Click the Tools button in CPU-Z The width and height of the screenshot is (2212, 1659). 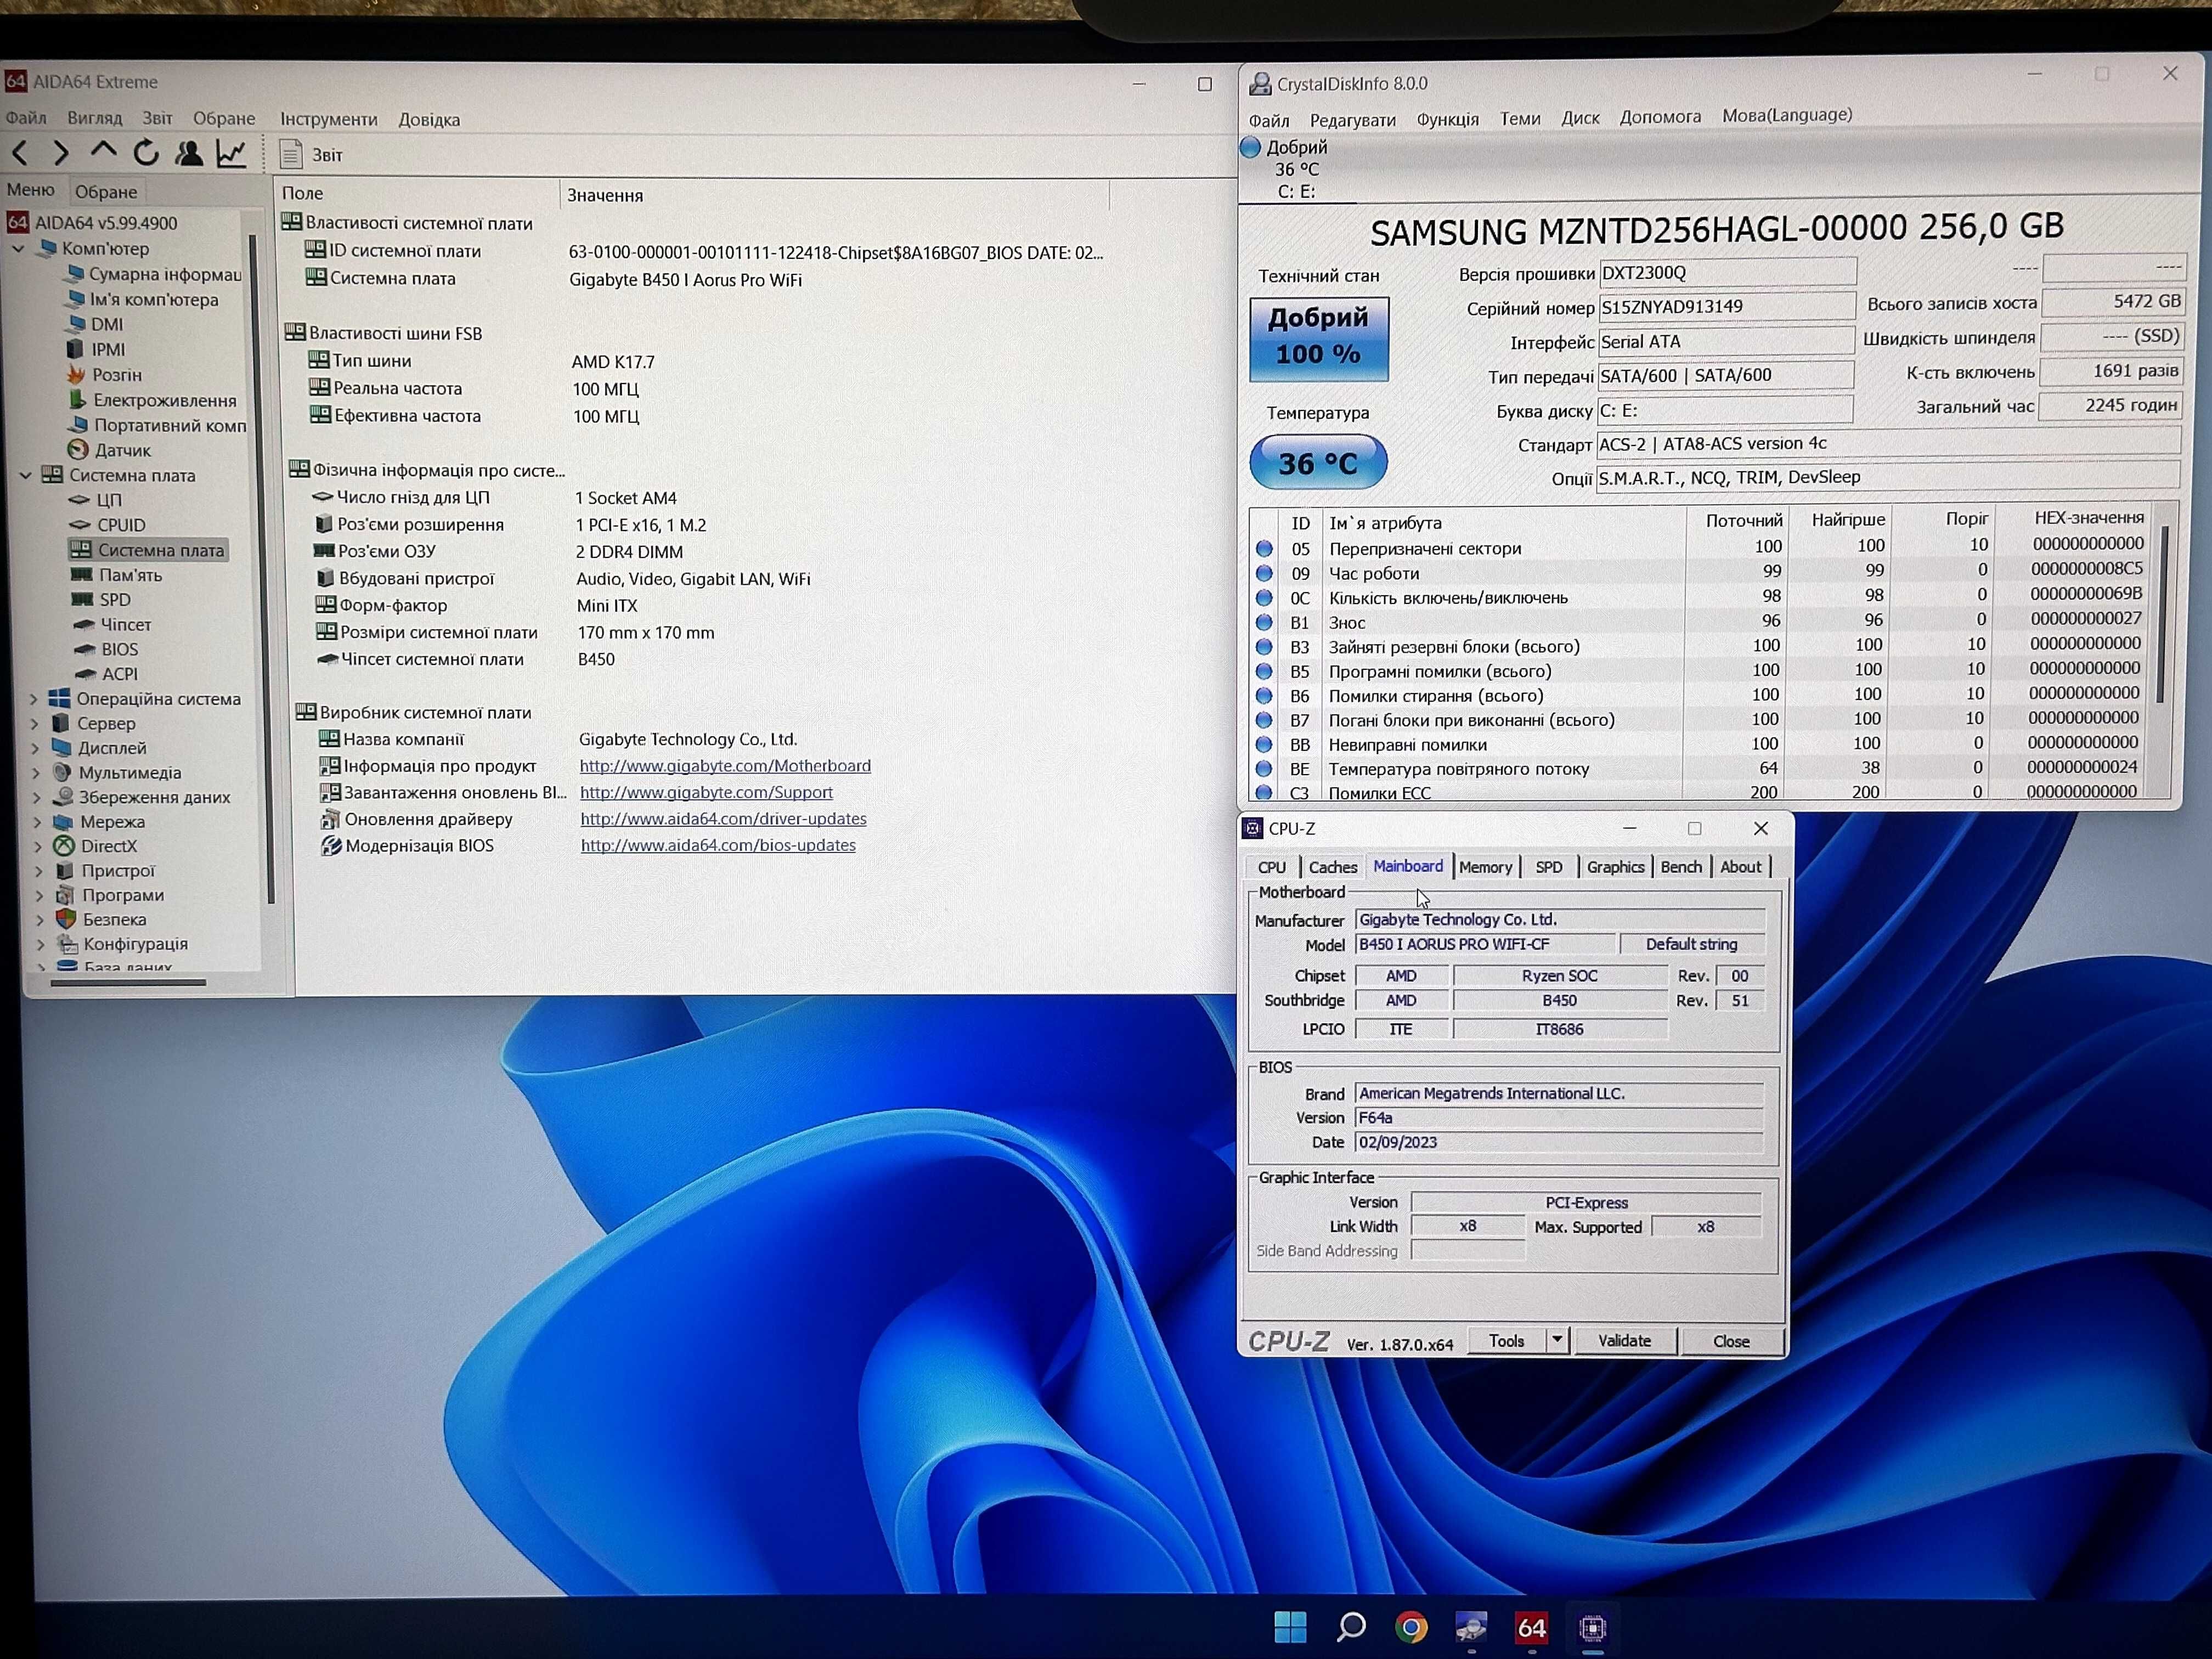1507,1341
